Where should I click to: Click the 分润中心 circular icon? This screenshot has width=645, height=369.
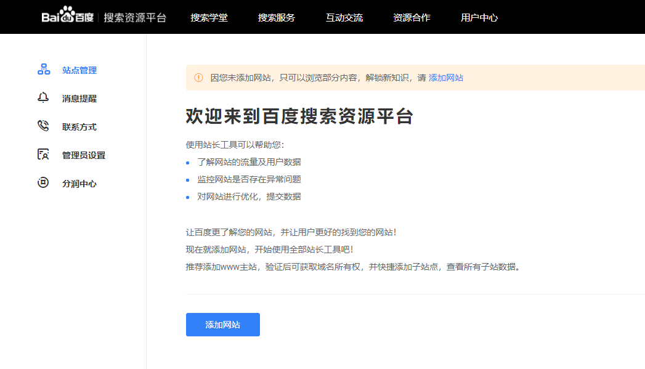point(43,182)
